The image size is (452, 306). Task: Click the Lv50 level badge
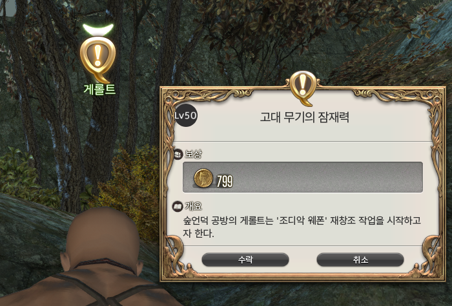[186, 115]
